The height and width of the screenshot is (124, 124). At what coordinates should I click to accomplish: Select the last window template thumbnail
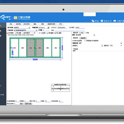coord(32,35)
